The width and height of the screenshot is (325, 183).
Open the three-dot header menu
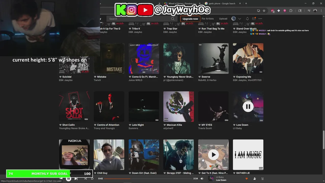(260, 19)
